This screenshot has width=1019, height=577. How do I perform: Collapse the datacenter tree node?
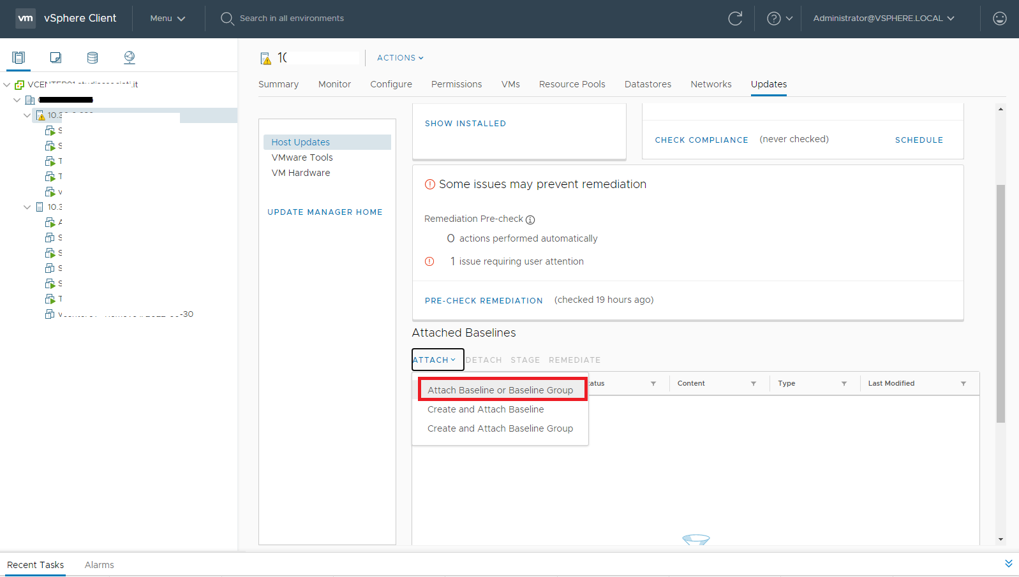[x=17, y=100]
